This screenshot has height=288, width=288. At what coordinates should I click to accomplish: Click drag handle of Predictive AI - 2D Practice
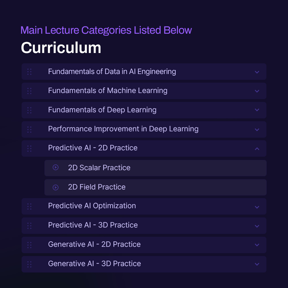[x=29, y=149]
